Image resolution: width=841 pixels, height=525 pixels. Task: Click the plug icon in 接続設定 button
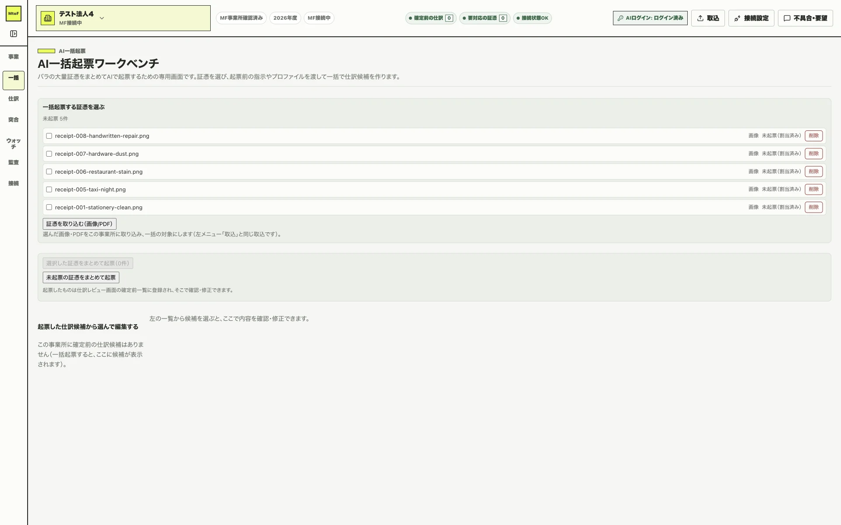pyautogui.click(x=738, y=18)
